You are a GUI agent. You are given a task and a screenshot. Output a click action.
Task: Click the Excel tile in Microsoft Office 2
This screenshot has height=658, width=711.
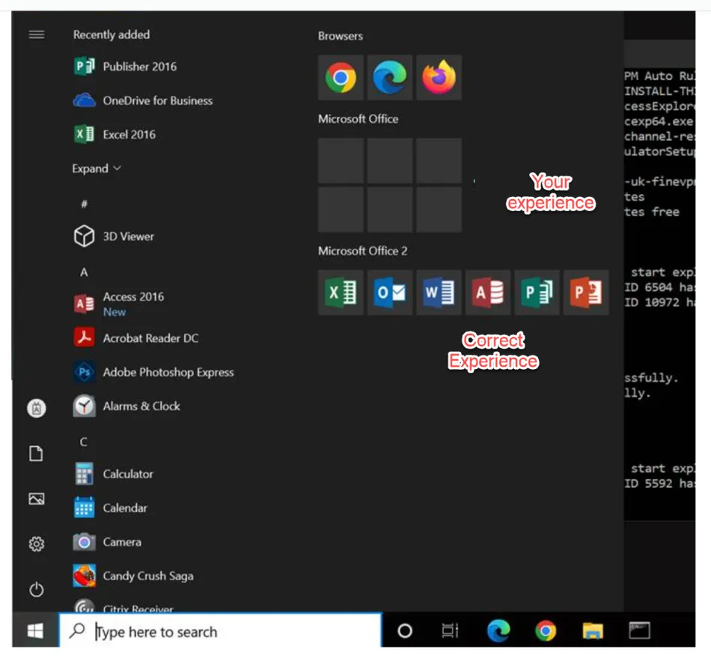[341, 293]
